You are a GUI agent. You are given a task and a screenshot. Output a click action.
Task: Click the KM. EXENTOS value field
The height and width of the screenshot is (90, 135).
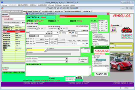click(85, 51)
